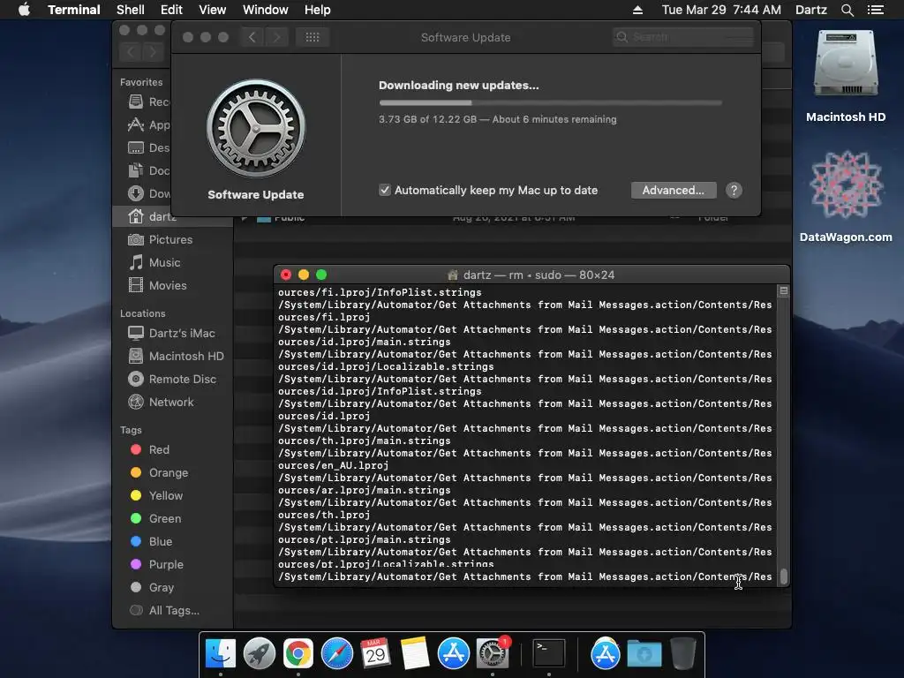Show all preferences grid button
This screenshot has height=678, width=904.
click(313, 37)
